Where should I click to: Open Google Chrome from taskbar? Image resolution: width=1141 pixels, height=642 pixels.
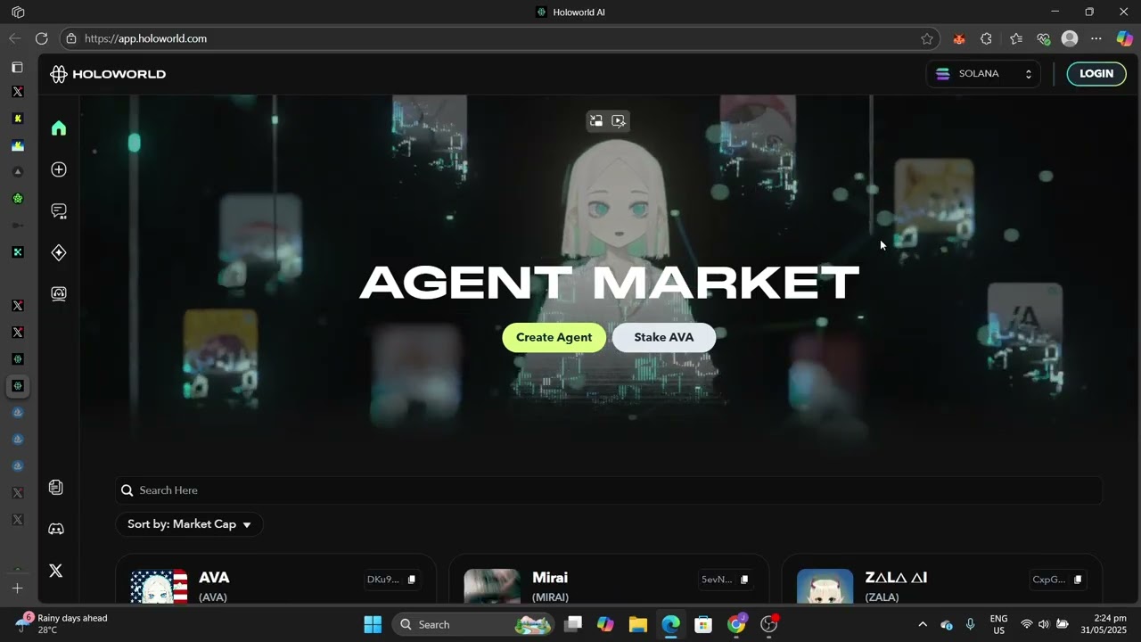[736, 624]
